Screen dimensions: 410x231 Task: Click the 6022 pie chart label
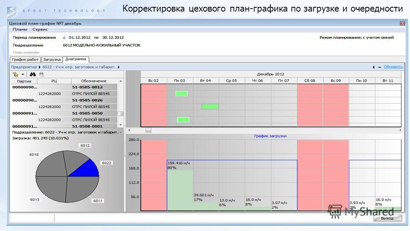point(106,163)
